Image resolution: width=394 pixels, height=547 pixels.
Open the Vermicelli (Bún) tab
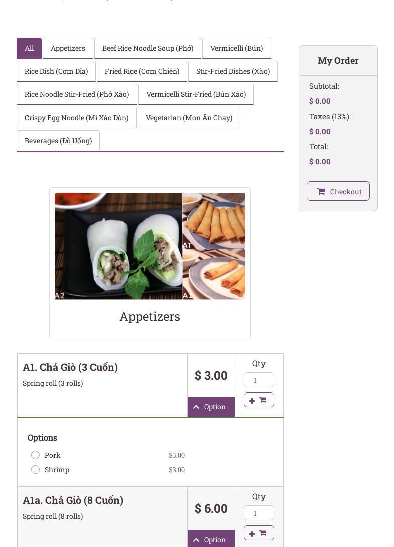pyautogui.click(x=236, y=48)
